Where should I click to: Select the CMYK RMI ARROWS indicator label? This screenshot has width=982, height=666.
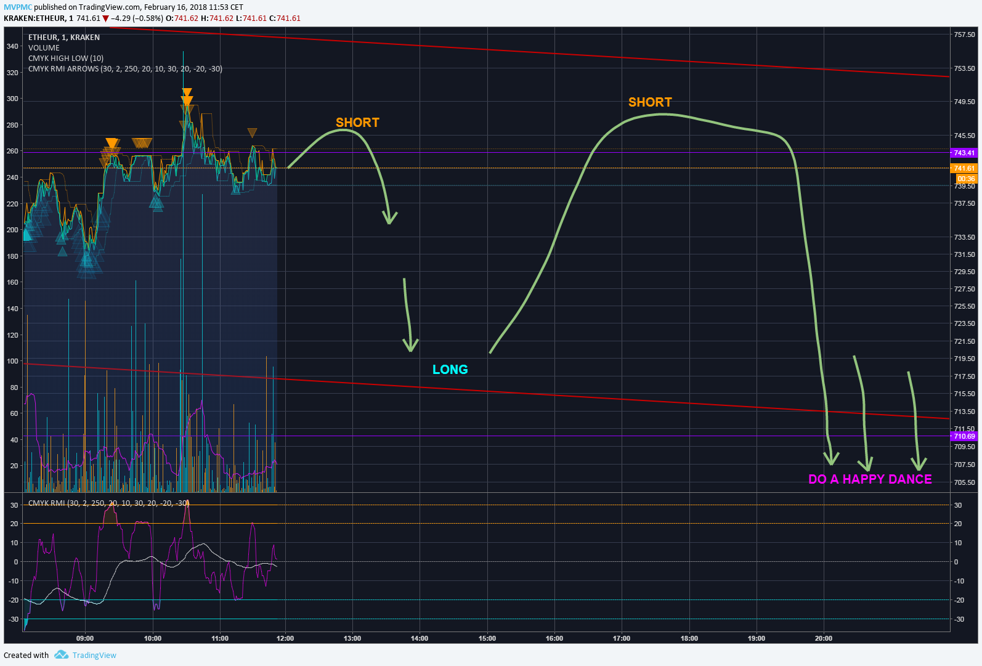[x=125, y=69]
